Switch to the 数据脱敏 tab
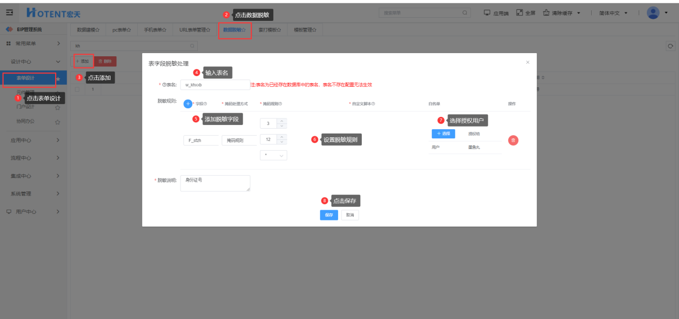679x319 pixels. tap(235, 30)
